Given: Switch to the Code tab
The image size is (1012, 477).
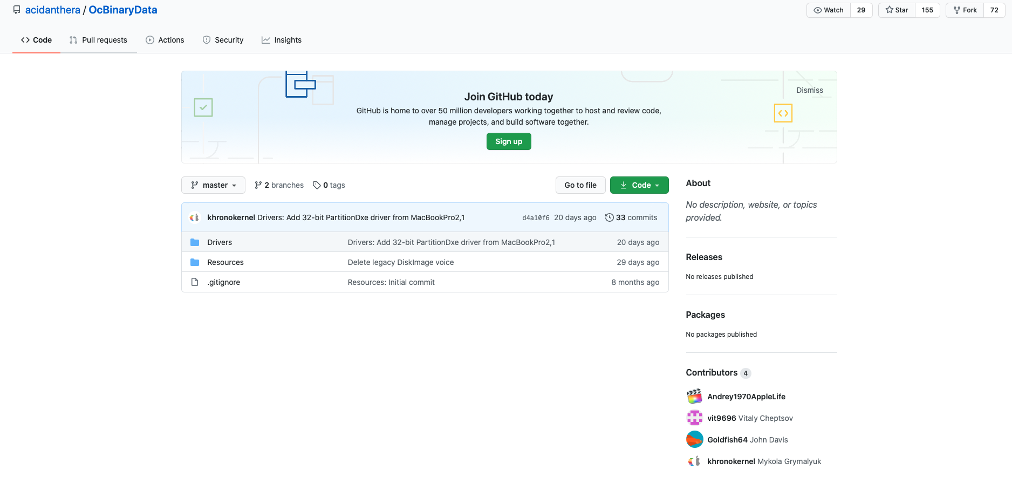Looking at the screenshot, I should [x=36, y=40].
